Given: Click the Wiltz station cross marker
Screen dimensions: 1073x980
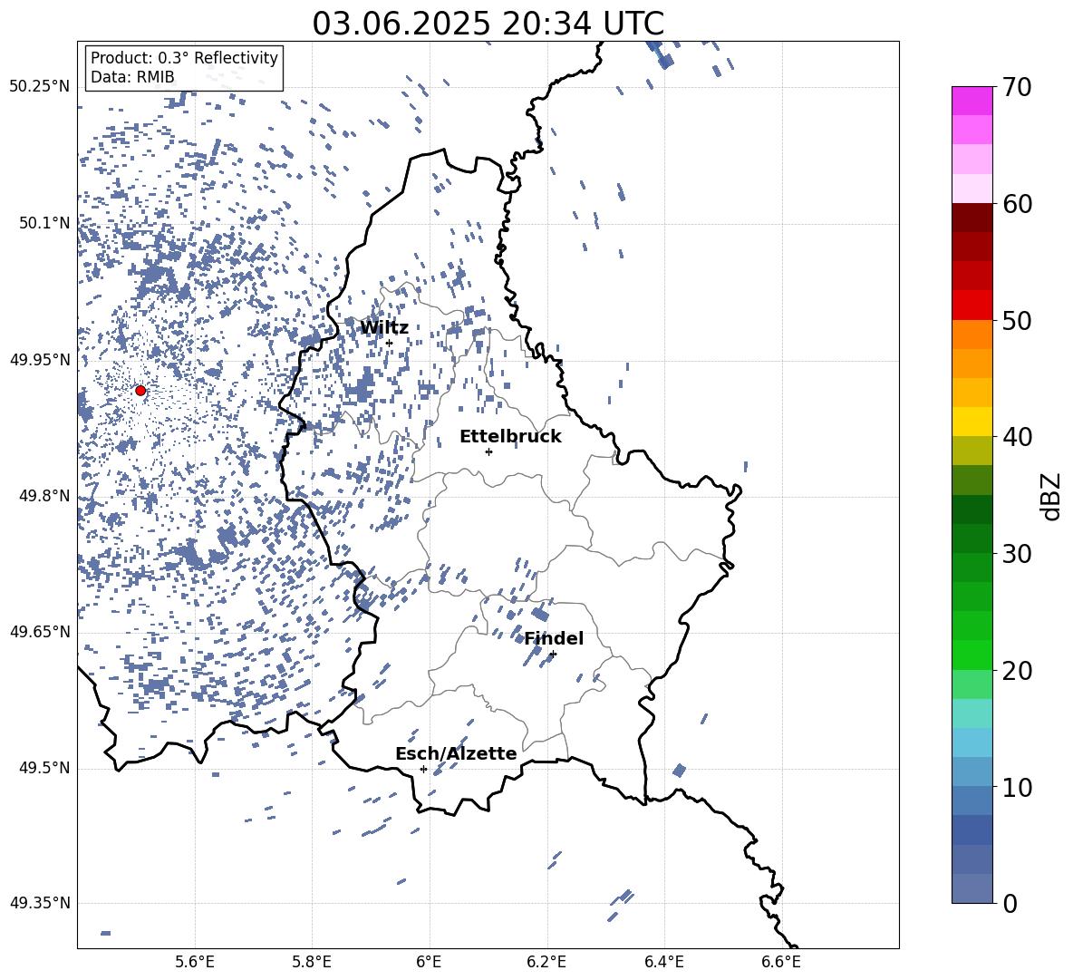Looking at the screenshot, I should click(x=390, y=343).
